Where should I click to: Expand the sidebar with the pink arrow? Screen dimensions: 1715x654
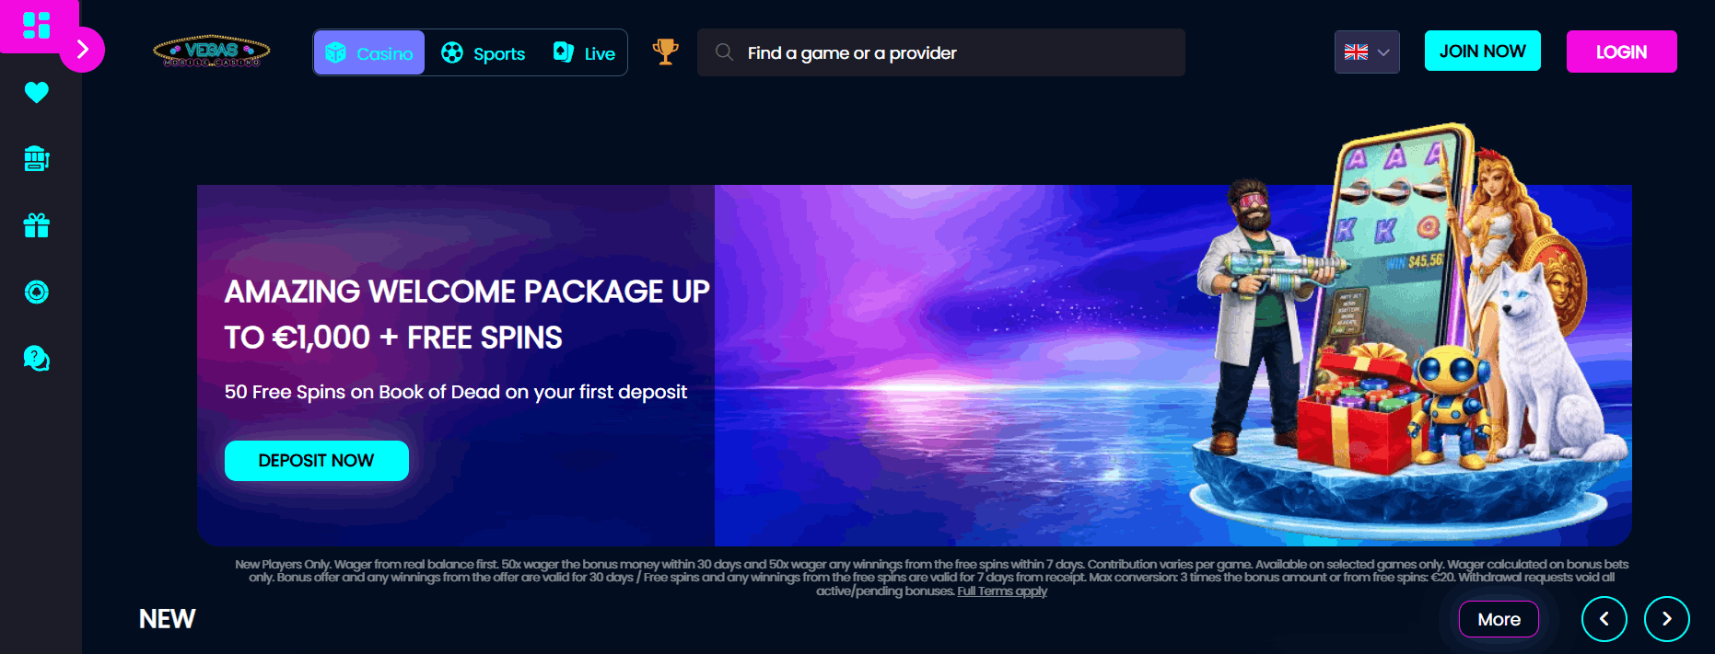pos(82,50)
